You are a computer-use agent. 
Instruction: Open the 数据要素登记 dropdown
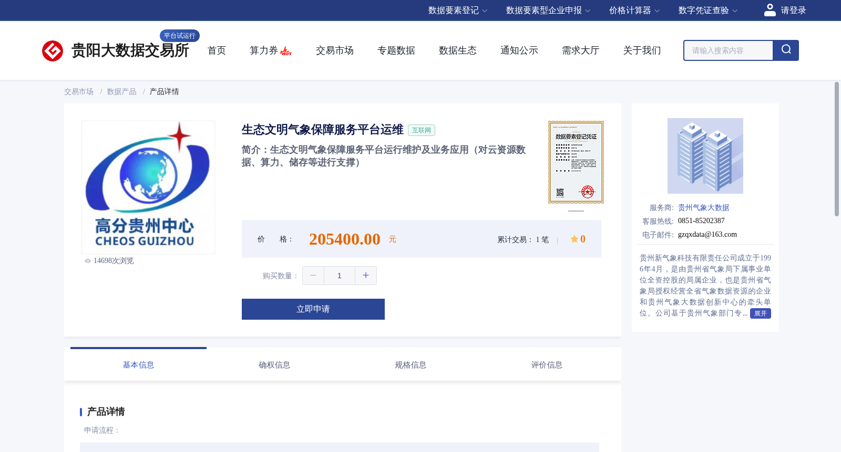click(458, 10)
